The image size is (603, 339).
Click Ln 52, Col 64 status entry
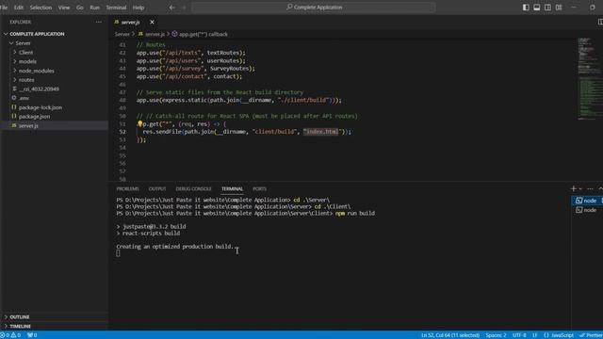[450, 335]
